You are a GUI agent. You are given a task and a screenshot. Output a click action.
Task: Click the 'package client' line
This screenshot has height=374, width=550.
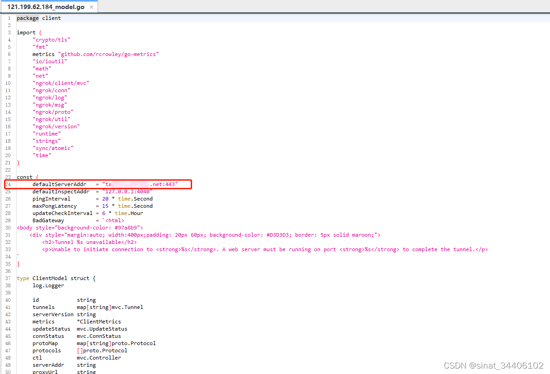(x=39, y=18)
